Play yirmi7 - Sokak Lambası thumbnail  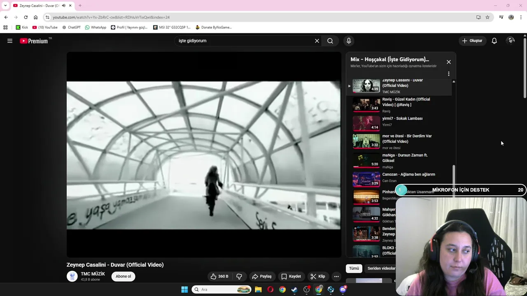point(366,123)
